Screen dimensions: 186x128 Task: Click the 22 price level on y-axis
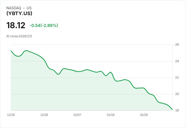(x=177, y=78)
